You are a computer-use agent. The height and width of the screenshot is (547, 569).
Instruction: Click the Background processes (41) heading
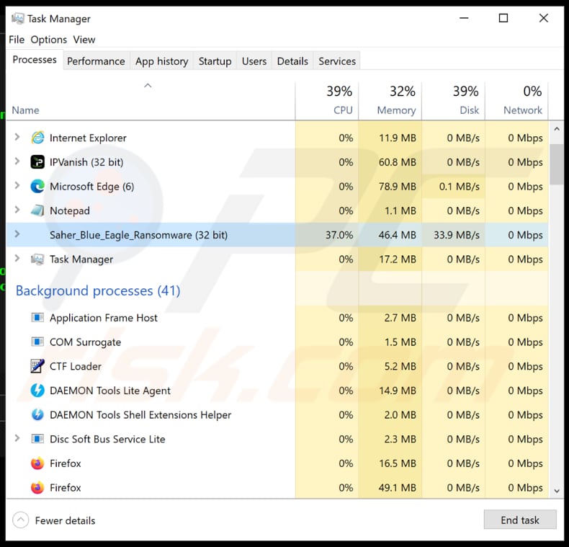point(98,290)
